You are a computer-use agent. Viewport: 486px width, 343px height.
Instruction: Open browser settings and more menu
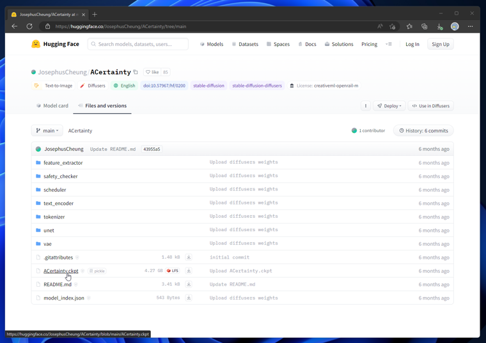(x=470, y=26)
